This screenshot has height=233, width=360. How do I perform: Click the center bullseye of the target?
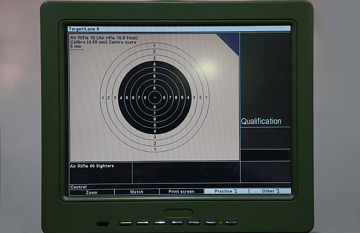(x=155, y=98)
